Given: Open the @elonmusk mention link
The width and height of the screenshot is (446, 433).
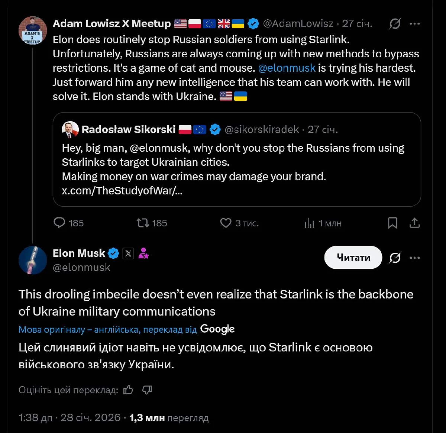Looking at the screenshot, I should click(x=287, y=68).
